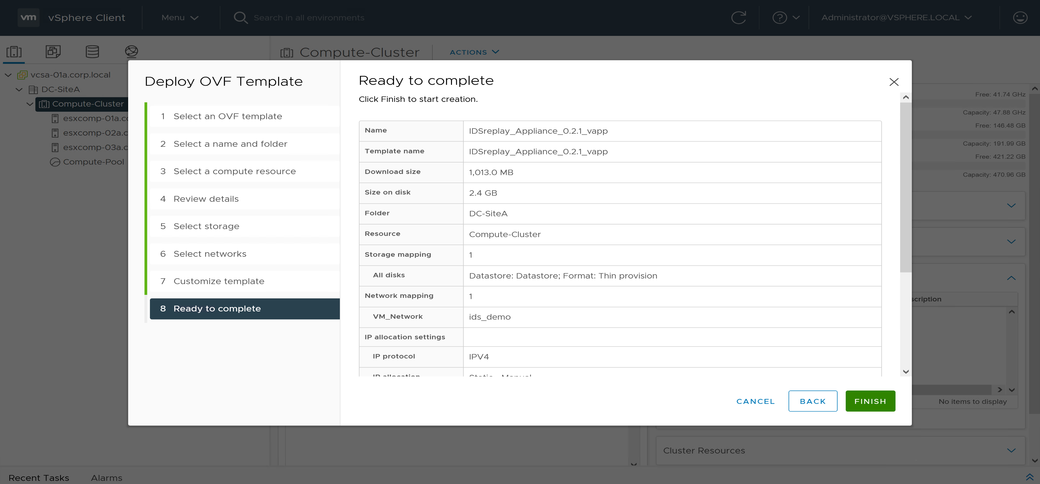Select host esxcomp-02a in tree
The height and width of the screenshot is (484, 1040).
tap(96, 133)
